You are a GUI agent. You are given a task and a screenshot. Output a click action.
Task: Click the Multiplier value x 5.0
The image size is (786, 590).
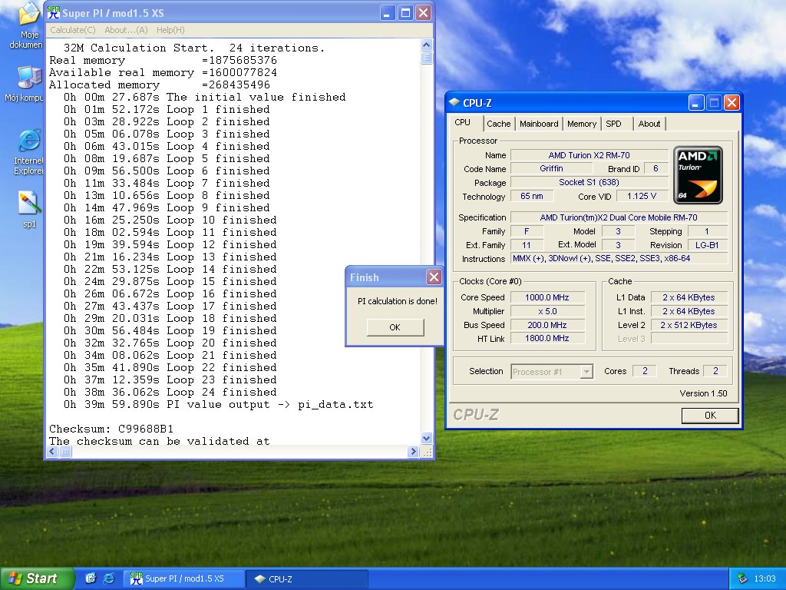tap(547, 311)
